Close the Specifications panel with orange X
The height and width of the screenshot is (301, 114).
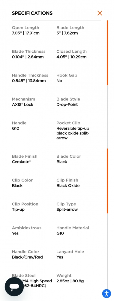100,13
